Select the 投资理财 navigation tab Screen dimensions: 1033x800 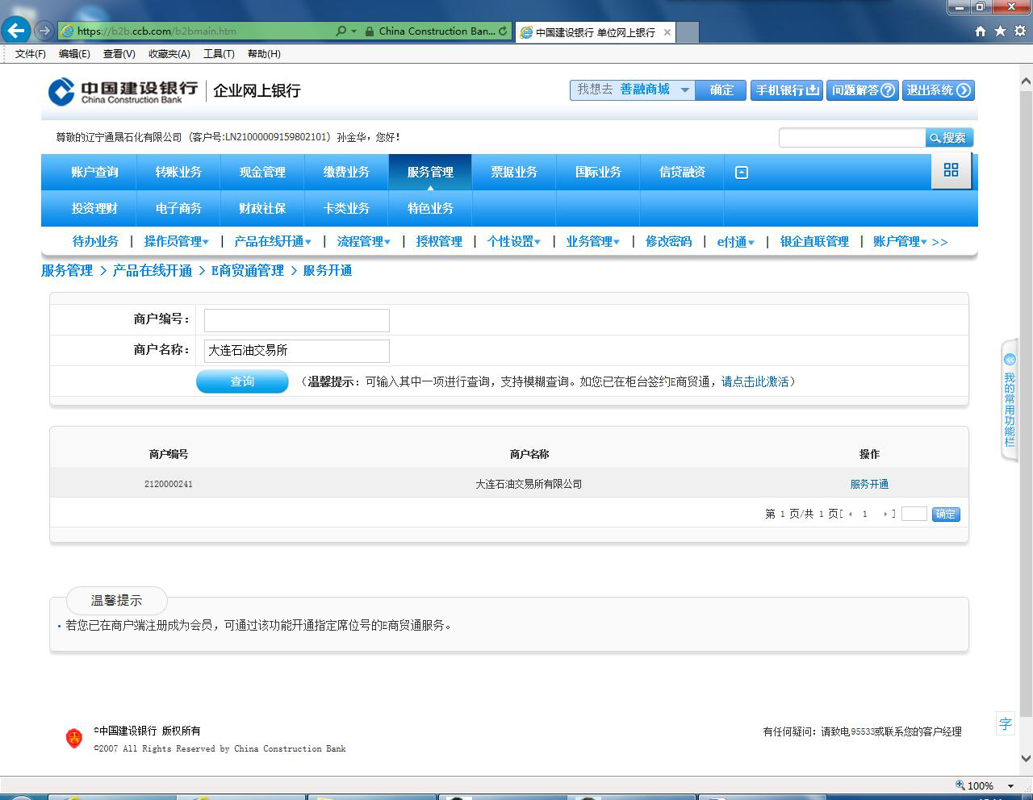point(94,209)
